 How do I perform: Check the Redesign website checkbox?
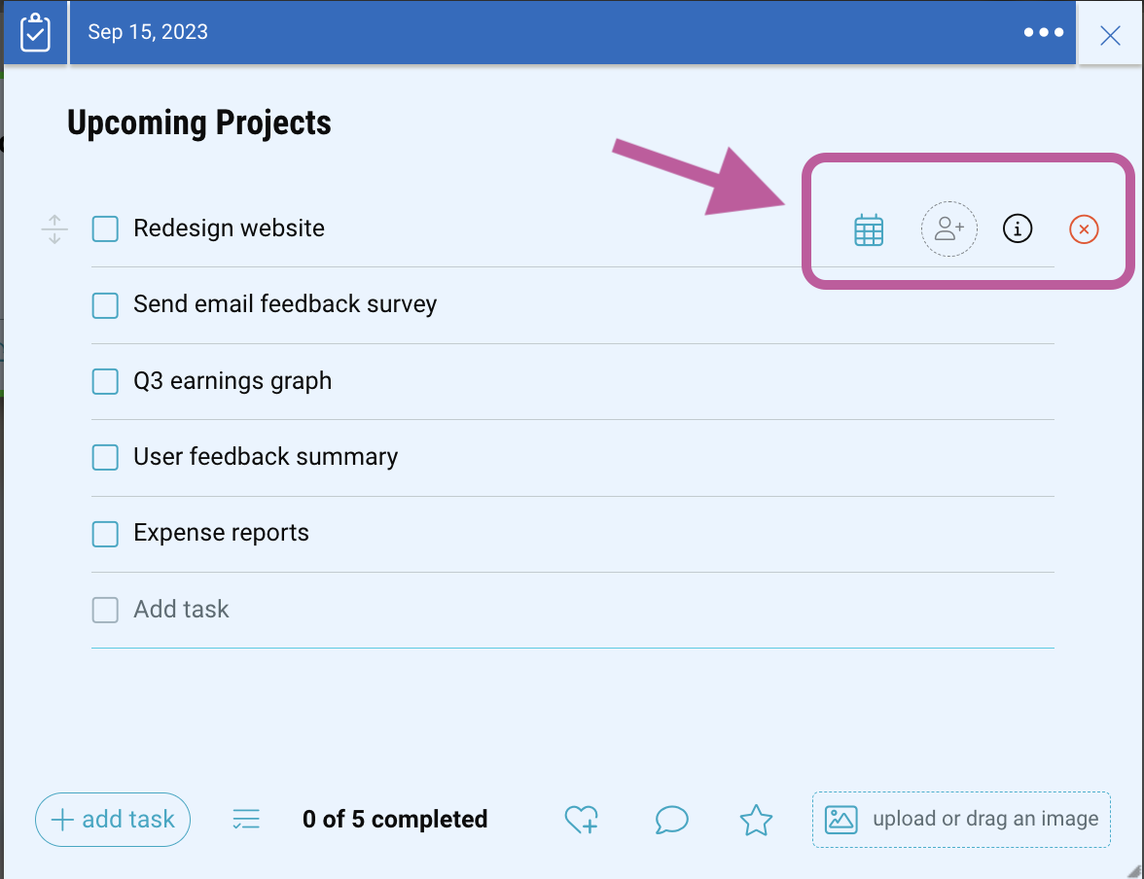pyautogui.click(x=105, y=229)
